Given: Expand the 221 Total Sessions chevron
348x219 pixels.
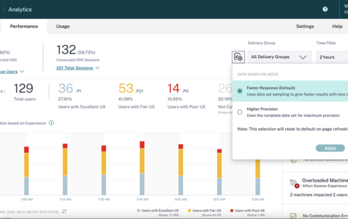Looking at the screenshot, I should [x=97, y=68].
